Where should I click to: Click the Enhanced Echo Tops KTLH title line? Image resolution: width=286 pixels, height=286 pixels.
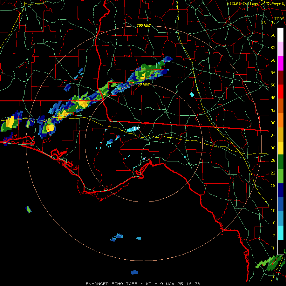coord(143,284)
